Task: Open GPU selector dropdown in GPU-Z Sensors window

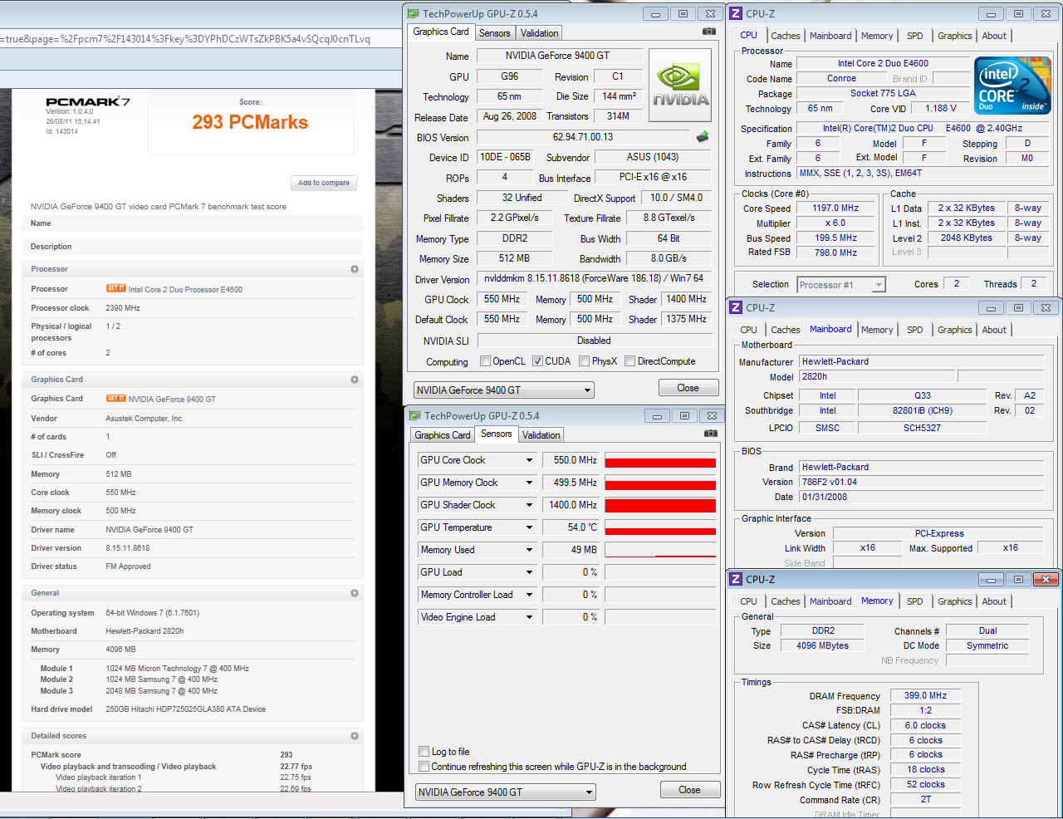Action: click(x=506, y=792)
